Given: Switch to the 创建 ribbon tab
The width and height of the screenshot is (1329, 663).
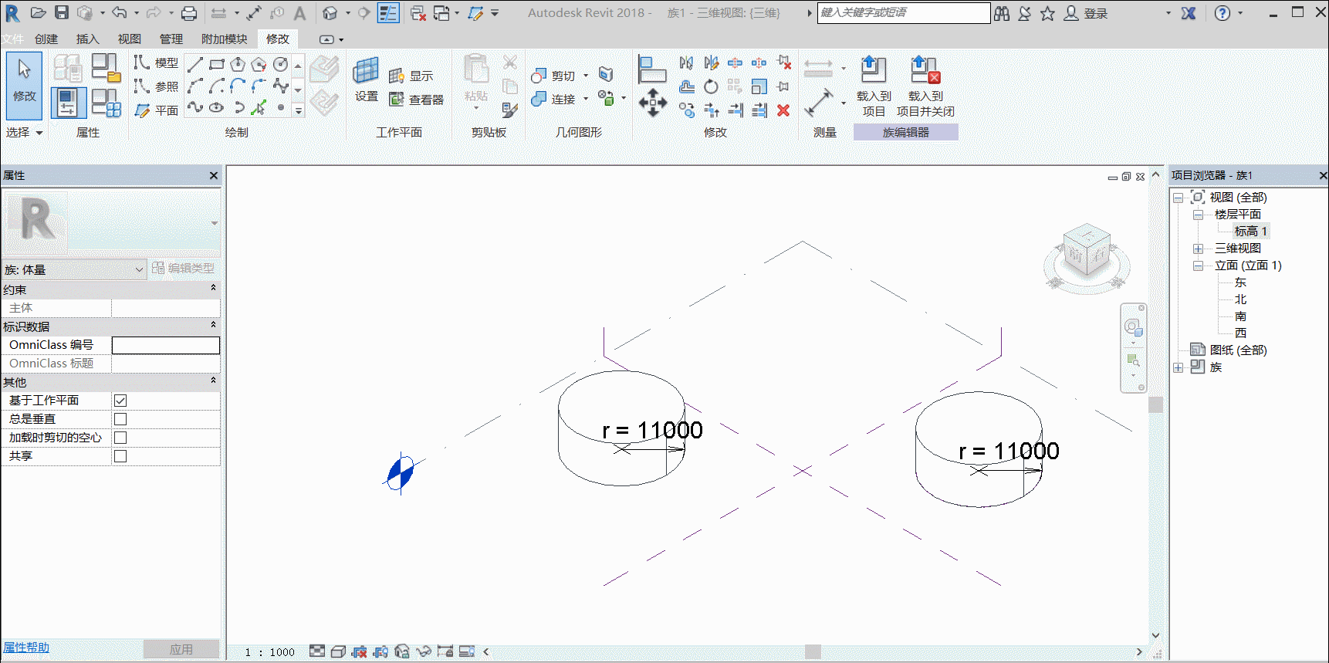Looking at the screenshot, I should pos(46,39).
